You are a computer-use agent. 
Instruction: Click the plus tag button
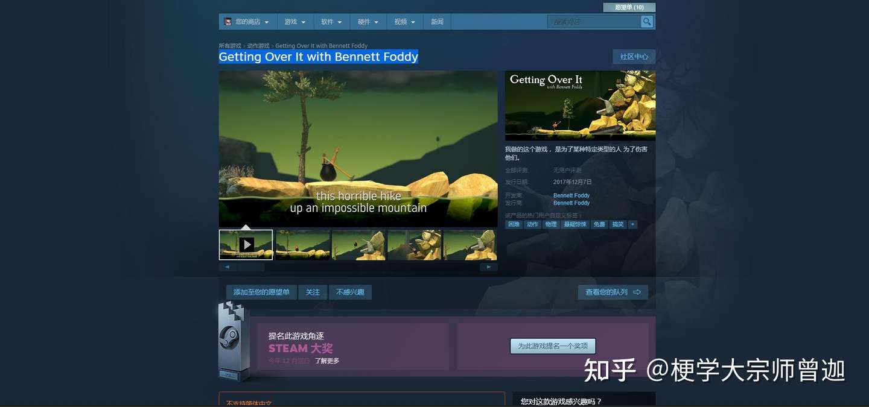coord(632,224)
